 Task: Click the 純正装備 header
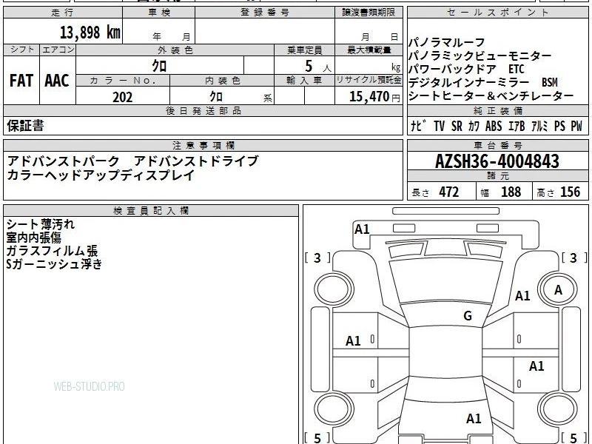[497, 110]
